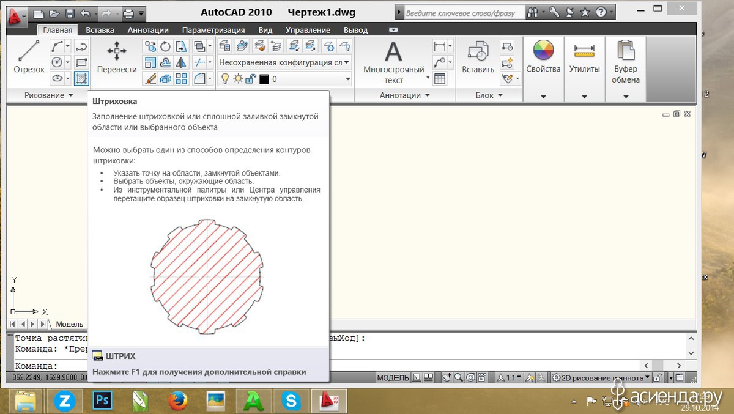Open the Параметризация ribbon tab
This screenshot has width=734, height=414.
click(x=213, y=30)
